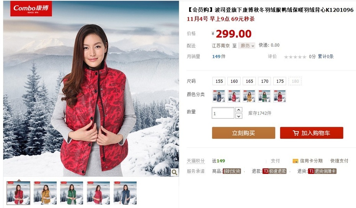
Task: Choose the green vest color swatch
Action: click(x=265, y=96)
